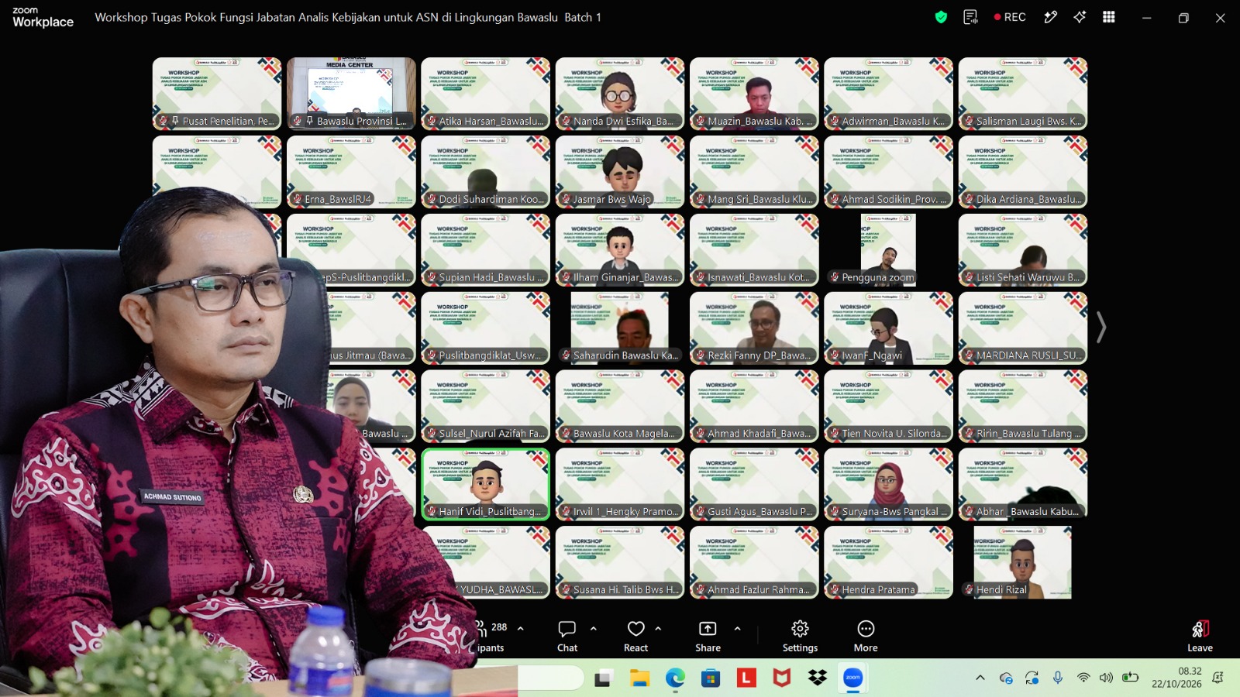Open File Explorer from taskbar
The height and width of the screenshot is (697, 1240).
(x=639, y=678)
